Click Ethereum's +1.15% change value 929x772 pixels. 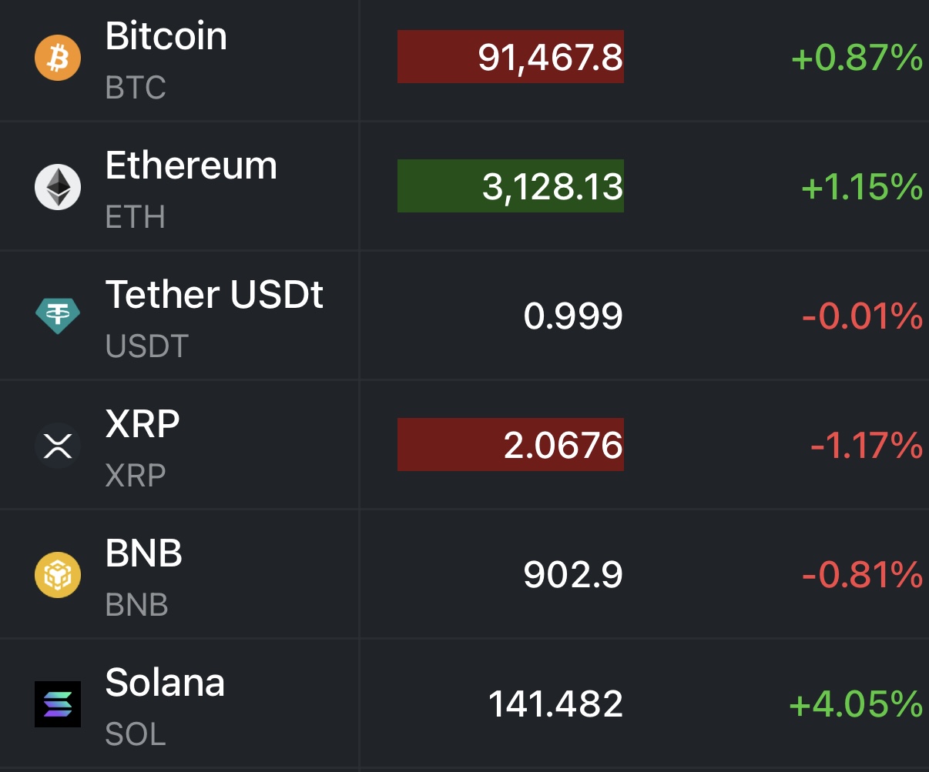click(x=862, y=188)
